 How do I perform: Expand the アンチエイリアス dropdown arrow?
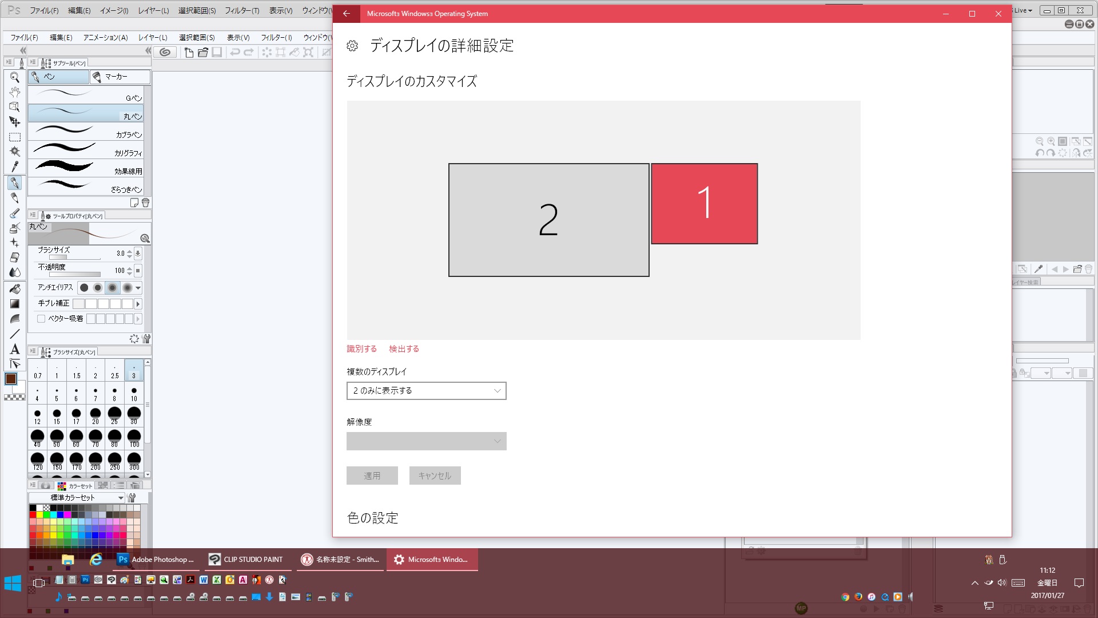click(x=138, y=288)
